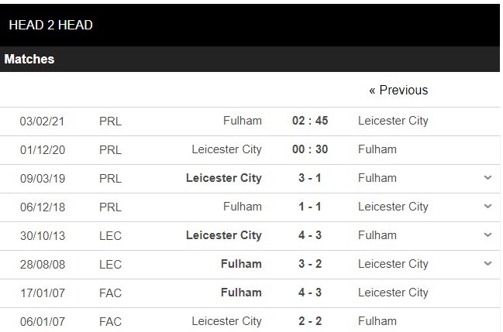The height and width of the screenshot is (332, 503).
Task: Click home team Fulham in the 03/02/21 match
Action: pos(242,121)
